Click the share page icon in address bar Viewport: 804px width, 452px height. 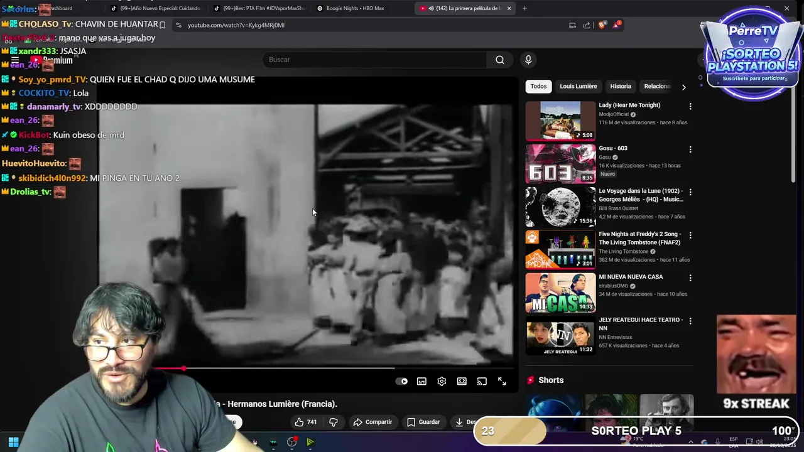tap(587, 25)
